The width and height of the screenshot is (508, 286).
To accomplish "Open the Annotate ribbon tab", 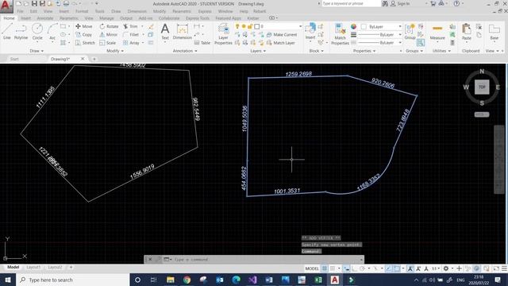I will [45, 18].
